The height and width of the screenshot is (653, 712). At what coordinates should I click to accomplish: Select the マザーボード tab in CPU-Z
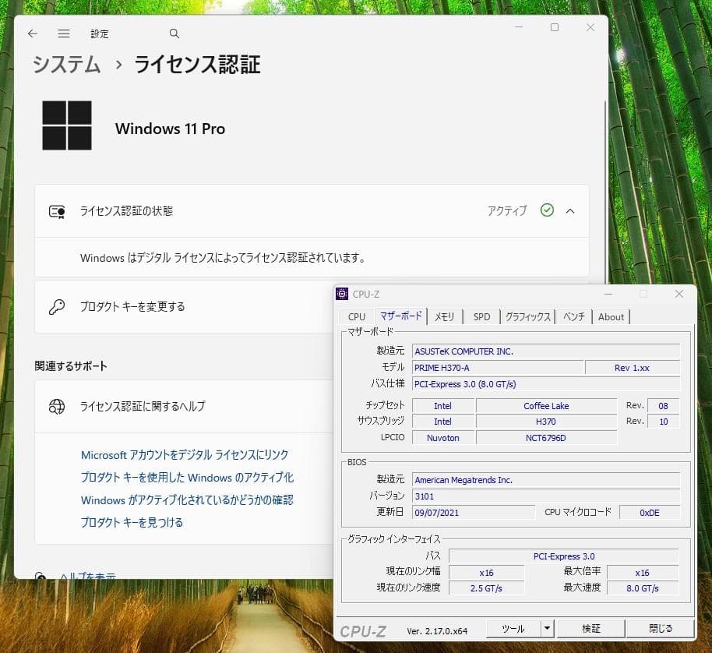(x=401, y=316)
